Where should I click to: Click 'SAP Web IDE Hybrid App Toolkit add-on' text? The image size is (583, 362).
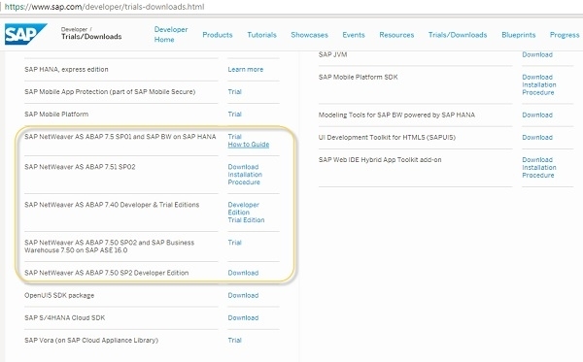(x=380, y=160)
